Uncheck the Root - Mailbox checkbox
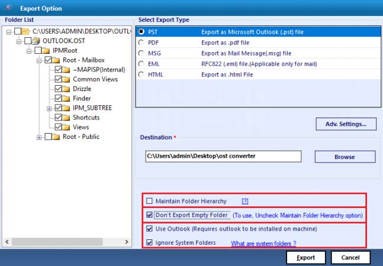Image resolution: width=383 pixels, height=266 pixels. click(x=48, y=60)
